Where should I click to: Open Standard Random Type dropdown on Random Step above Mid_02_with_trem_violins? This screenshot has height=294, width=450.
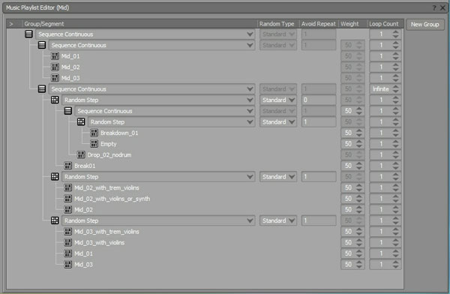(x=278, y=177)
